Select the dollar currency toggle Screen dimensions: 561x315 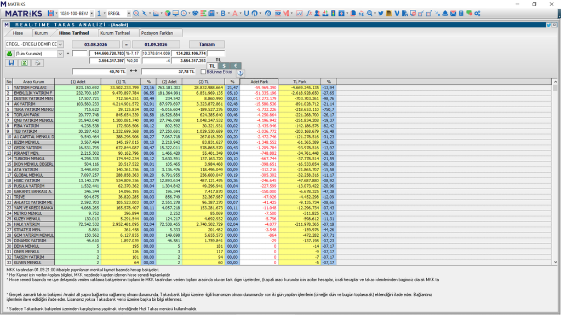tap(224, 66)
